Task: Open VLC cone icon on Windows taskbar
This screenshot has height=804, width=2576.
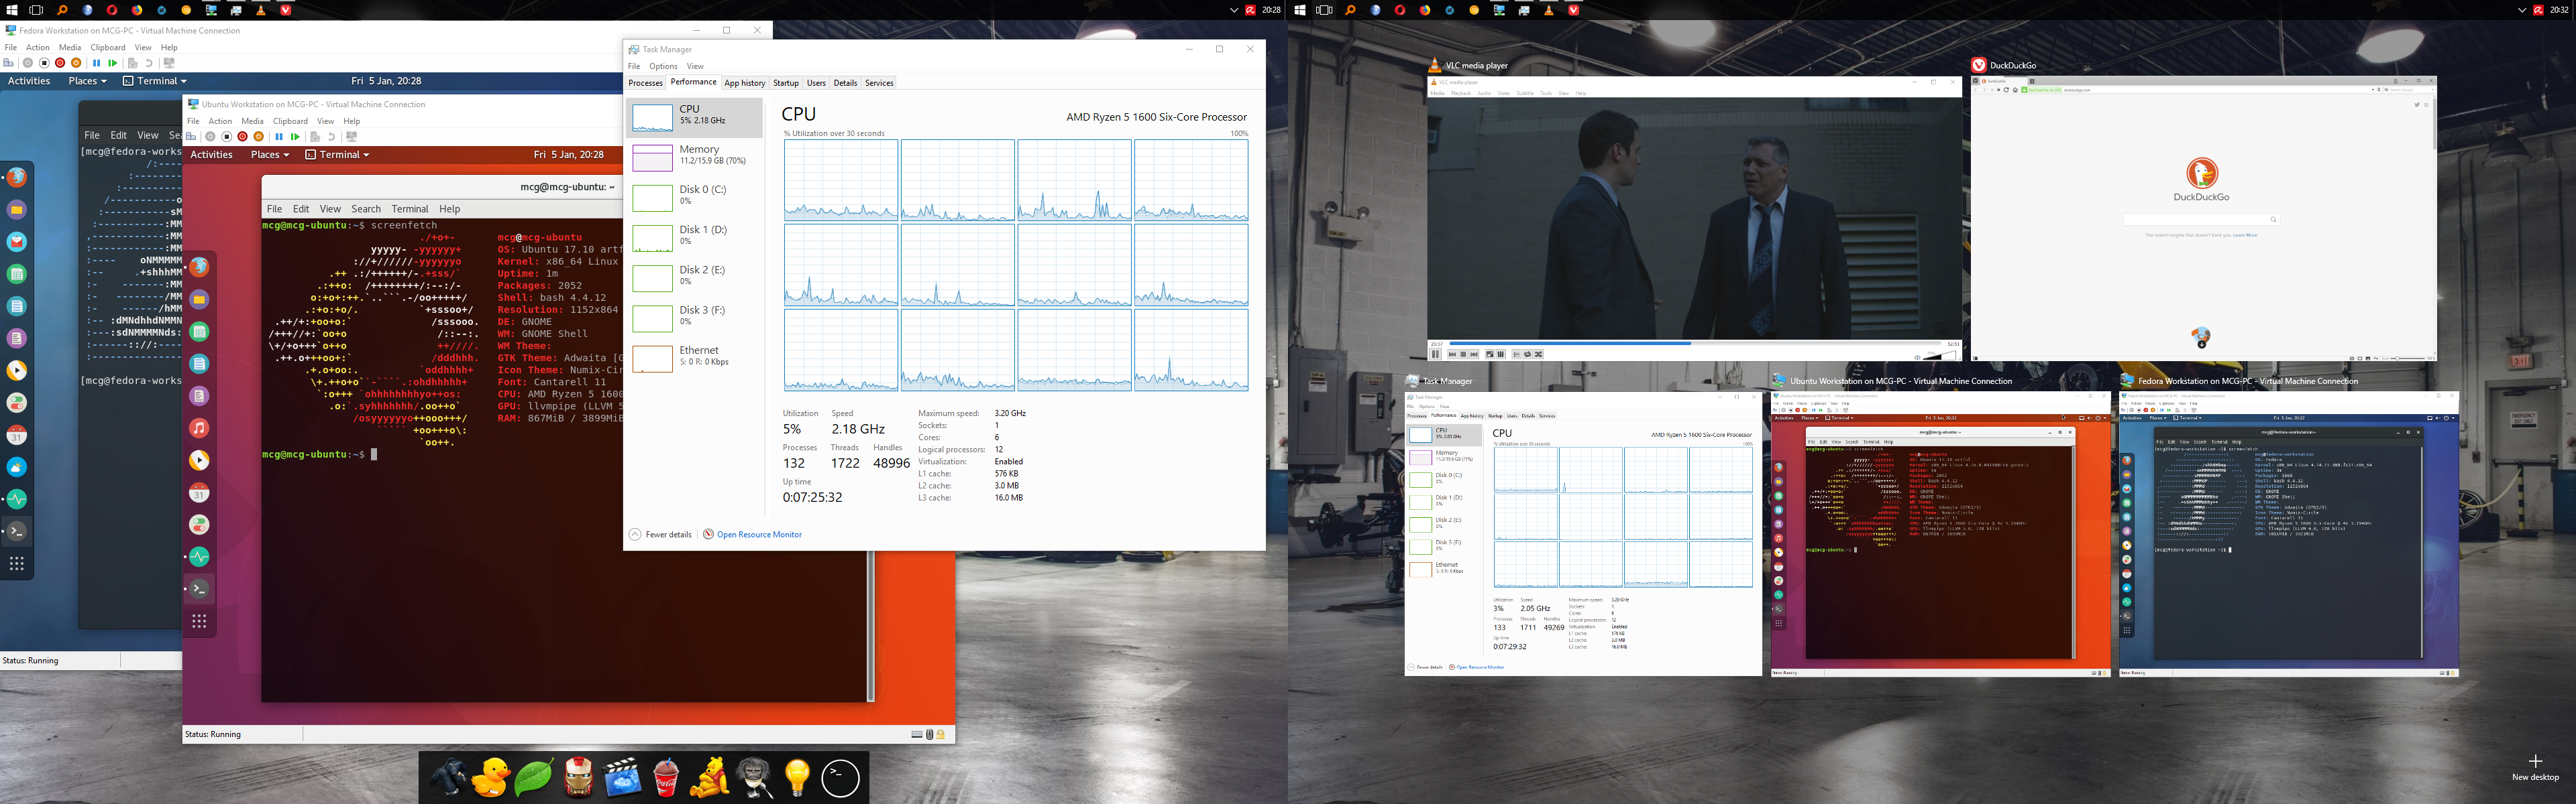Action: (x=261, y=10)
